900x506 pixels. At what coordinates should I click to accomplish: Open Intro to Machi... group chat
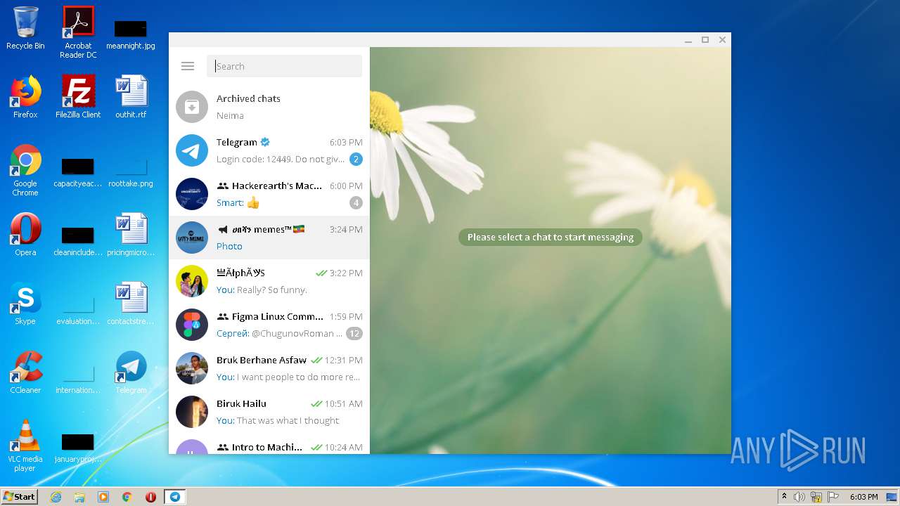[269, 444]
